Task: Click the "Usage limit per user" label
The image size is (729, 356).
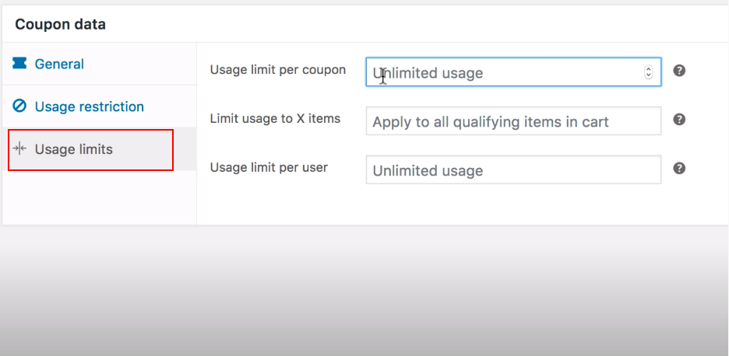Action: click(269, 167)
